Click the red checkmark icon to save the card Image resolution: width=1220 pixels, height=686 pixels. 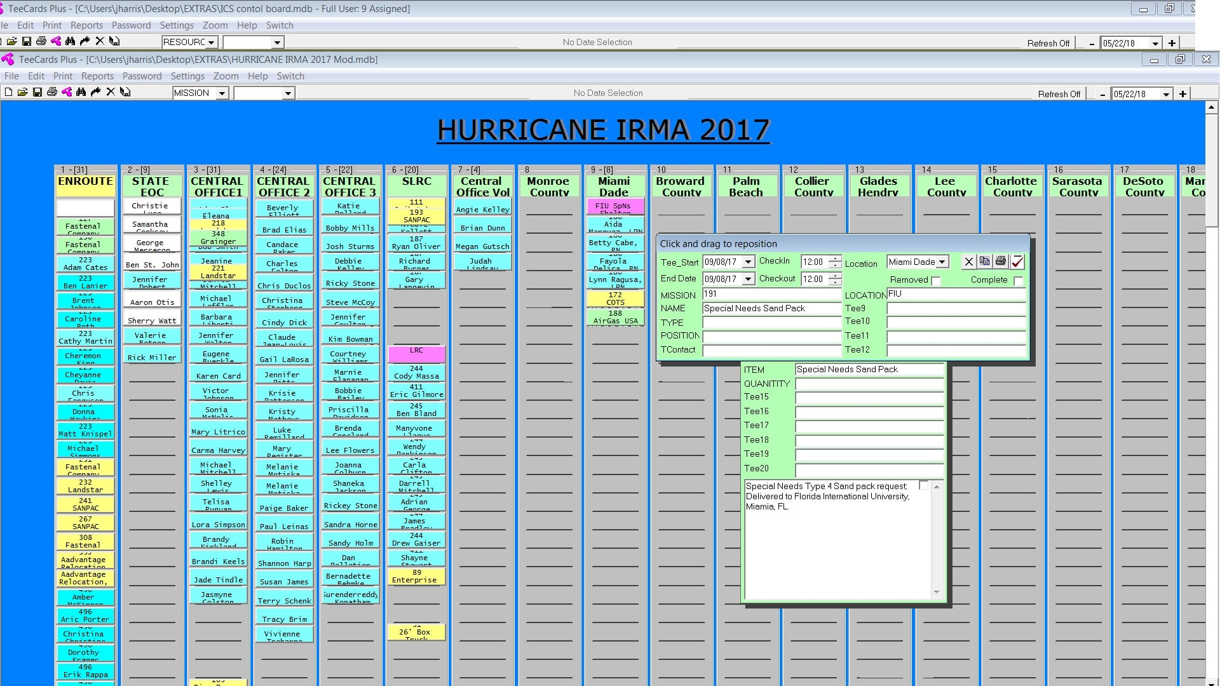1017,261
